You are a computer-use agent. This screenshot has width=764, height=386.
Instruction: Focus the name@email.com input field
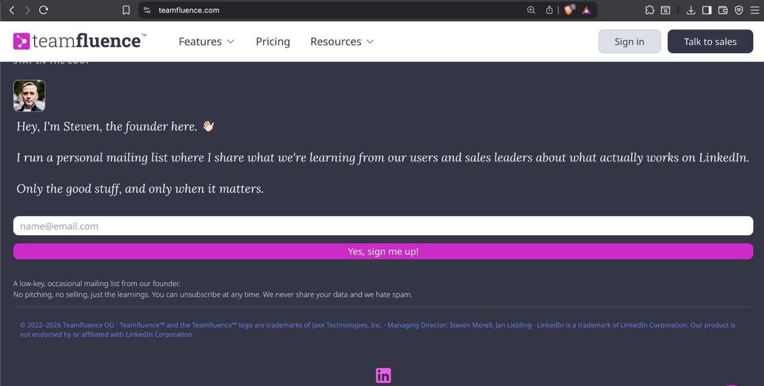[x=383, y=226]
